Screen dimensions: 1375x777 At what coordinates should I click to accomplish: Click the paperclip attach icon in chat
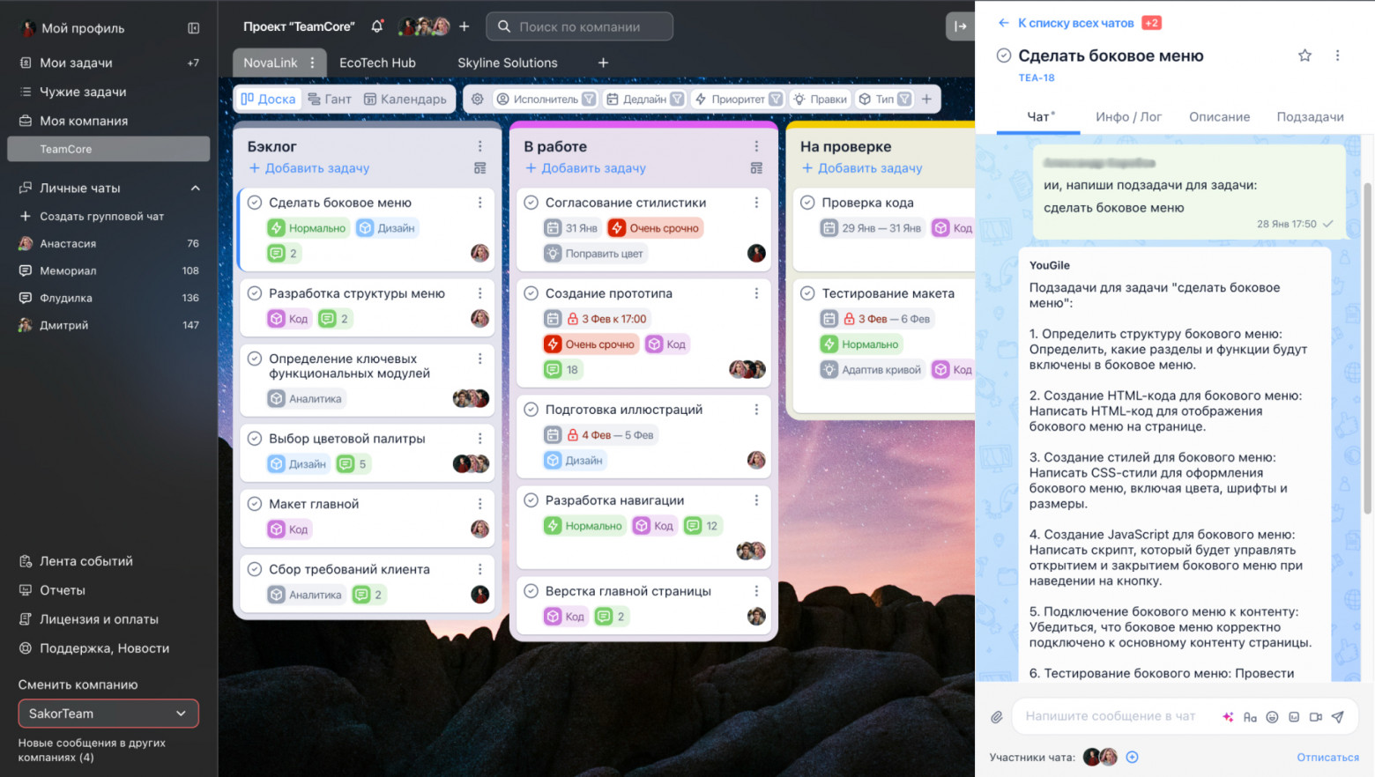pyautogui.click(x=997, y=717)
